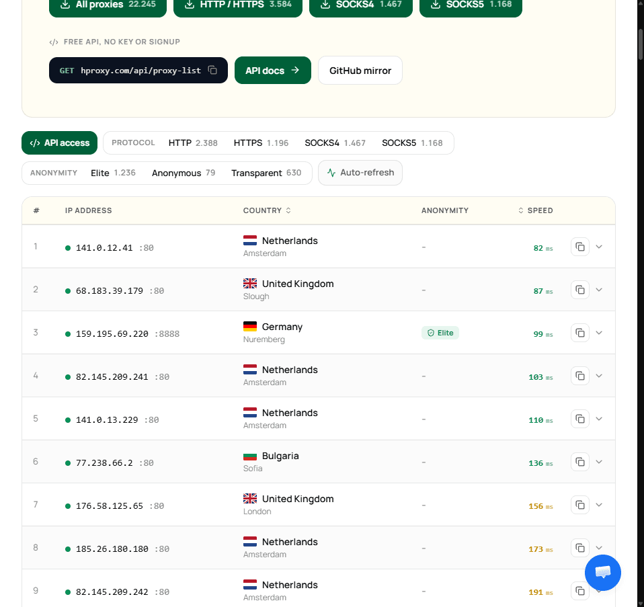Viewport: 644px width, 607px height.
Task: Expand row 141.0.13.229 details chevron
Action: click(x=599, y=419)
